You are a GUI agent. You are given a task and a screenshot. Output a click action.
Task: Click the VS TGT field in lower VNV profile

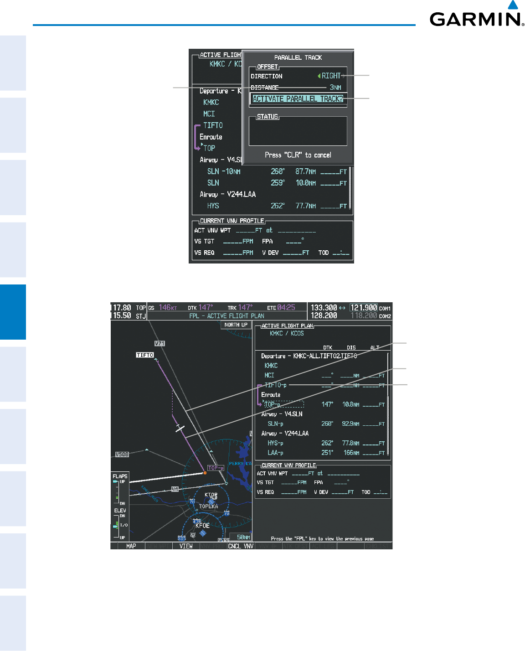coord(282,482)
